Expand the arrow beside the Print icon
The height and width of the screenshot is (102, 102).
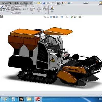(x=51, y=3)
